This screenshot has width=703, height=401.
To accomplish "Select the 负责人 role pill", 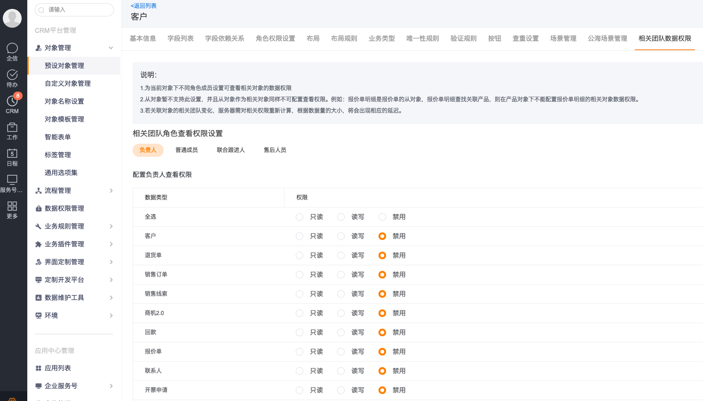I will pyautogui.click(x=148, y=150).
